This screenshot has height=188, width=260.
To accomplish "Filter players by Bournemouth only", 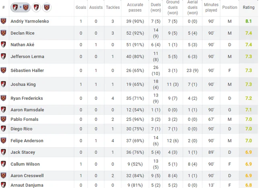I will (x=35, y=8).
